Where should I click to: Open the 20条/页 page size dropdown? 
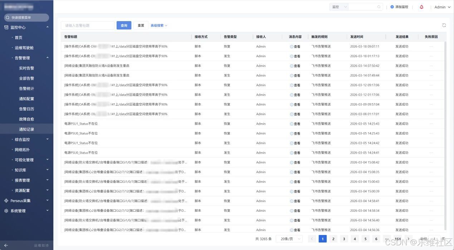[289, 239]
